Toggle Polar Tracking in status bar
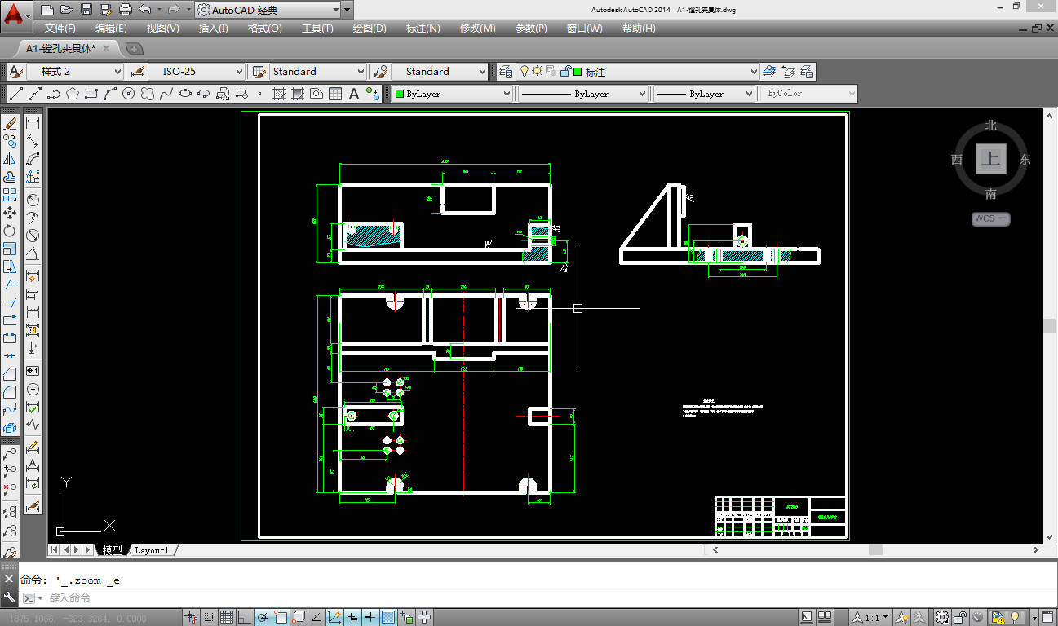This screenshot has height=626, width=1058. click(x=263, y=617)
